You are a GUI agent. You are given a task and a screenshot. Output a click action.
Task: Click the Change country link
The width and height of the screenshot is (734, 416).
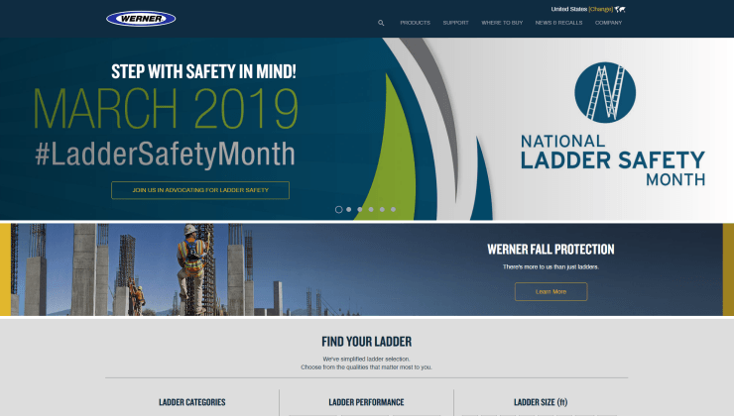click(x=600, y=9)
